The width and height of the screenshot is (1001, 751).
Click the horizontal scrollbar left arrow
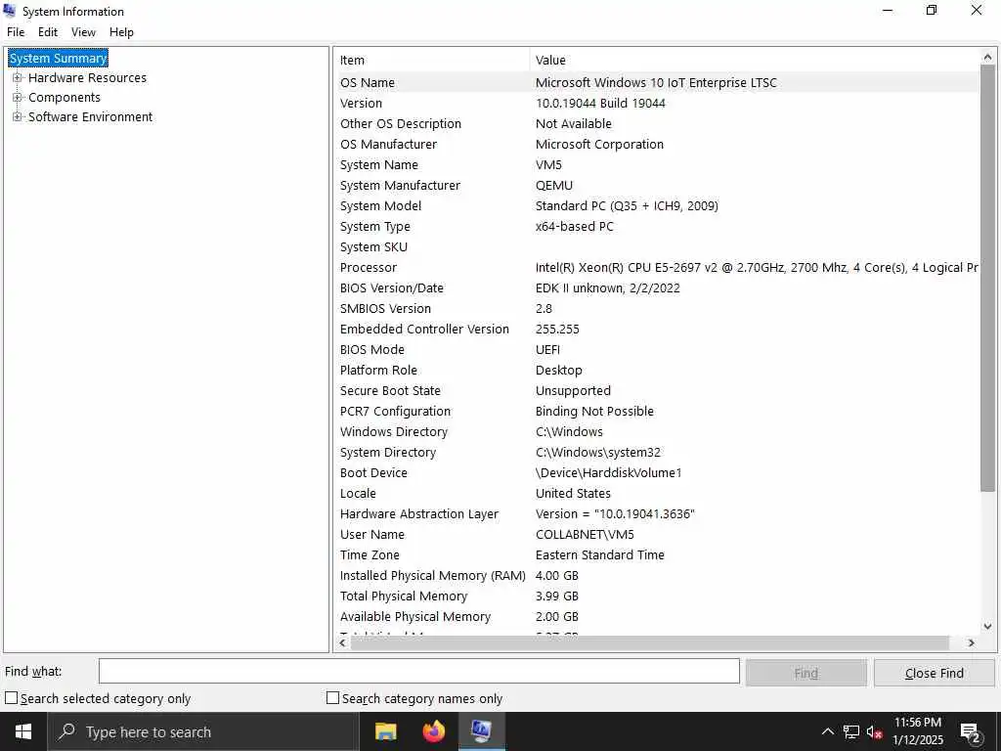(343, 642)
